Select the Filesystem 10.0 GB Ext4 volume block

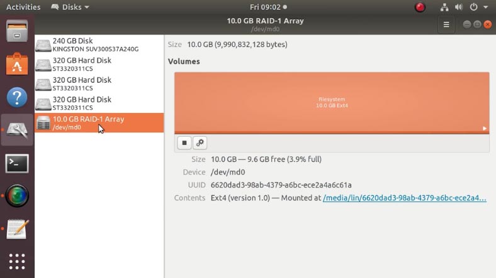(331, 102)
